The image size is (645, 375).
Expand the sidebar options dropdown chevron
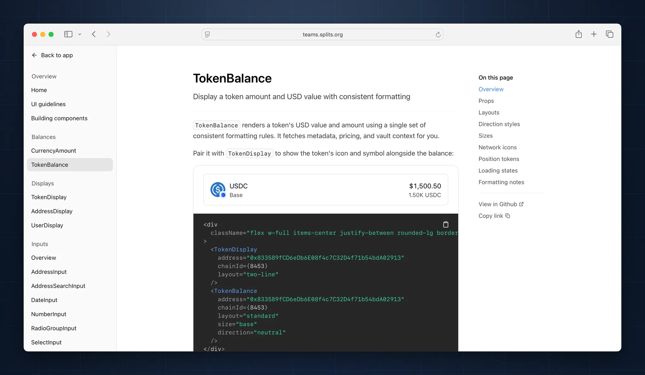point(80,34)
